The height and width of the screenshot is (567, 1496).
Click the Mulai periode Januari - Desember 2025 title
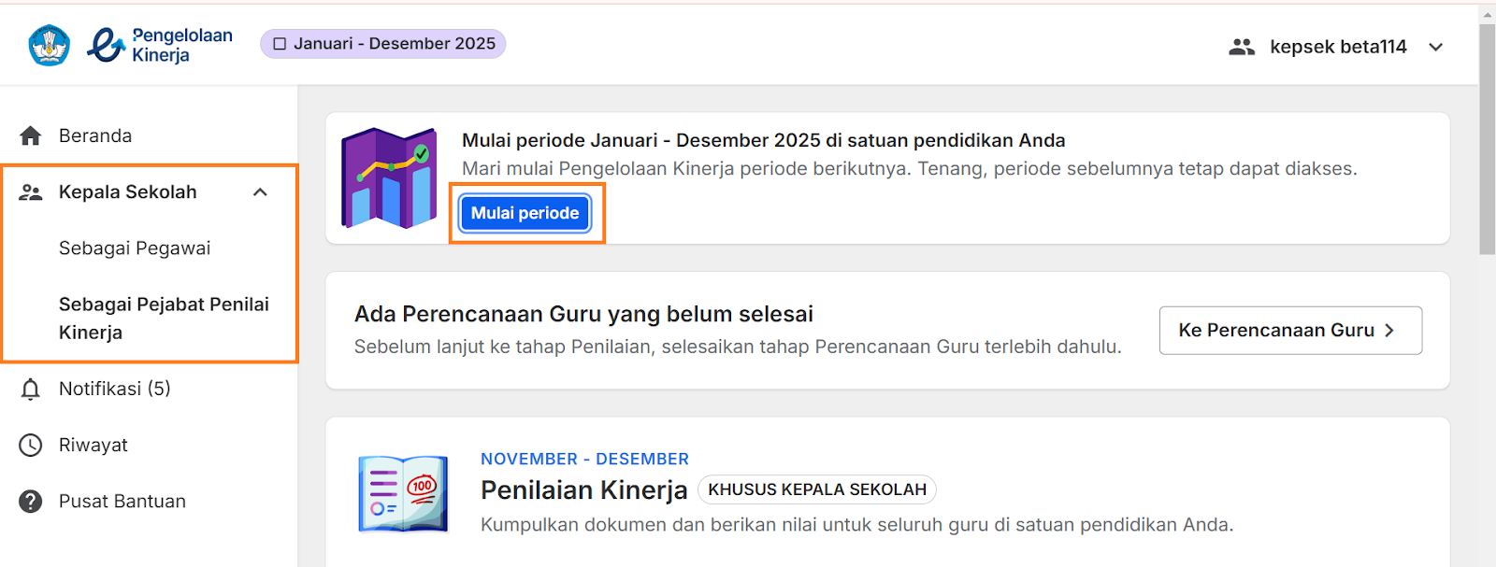pyautogui.click(x=763, y=140)
